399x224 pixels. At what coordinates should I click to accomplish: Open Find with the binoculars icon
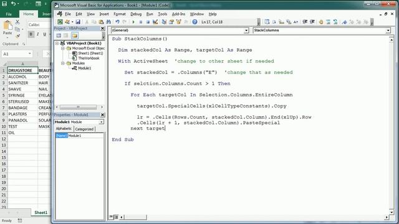[108, 22]
